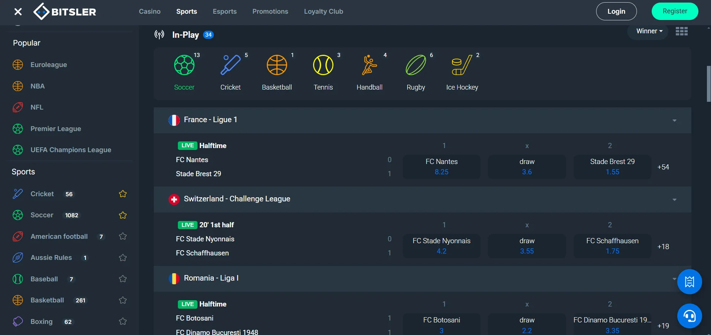Open the Loyalty Club tab
Screen dimensions: 711x335
coord(323,11)
